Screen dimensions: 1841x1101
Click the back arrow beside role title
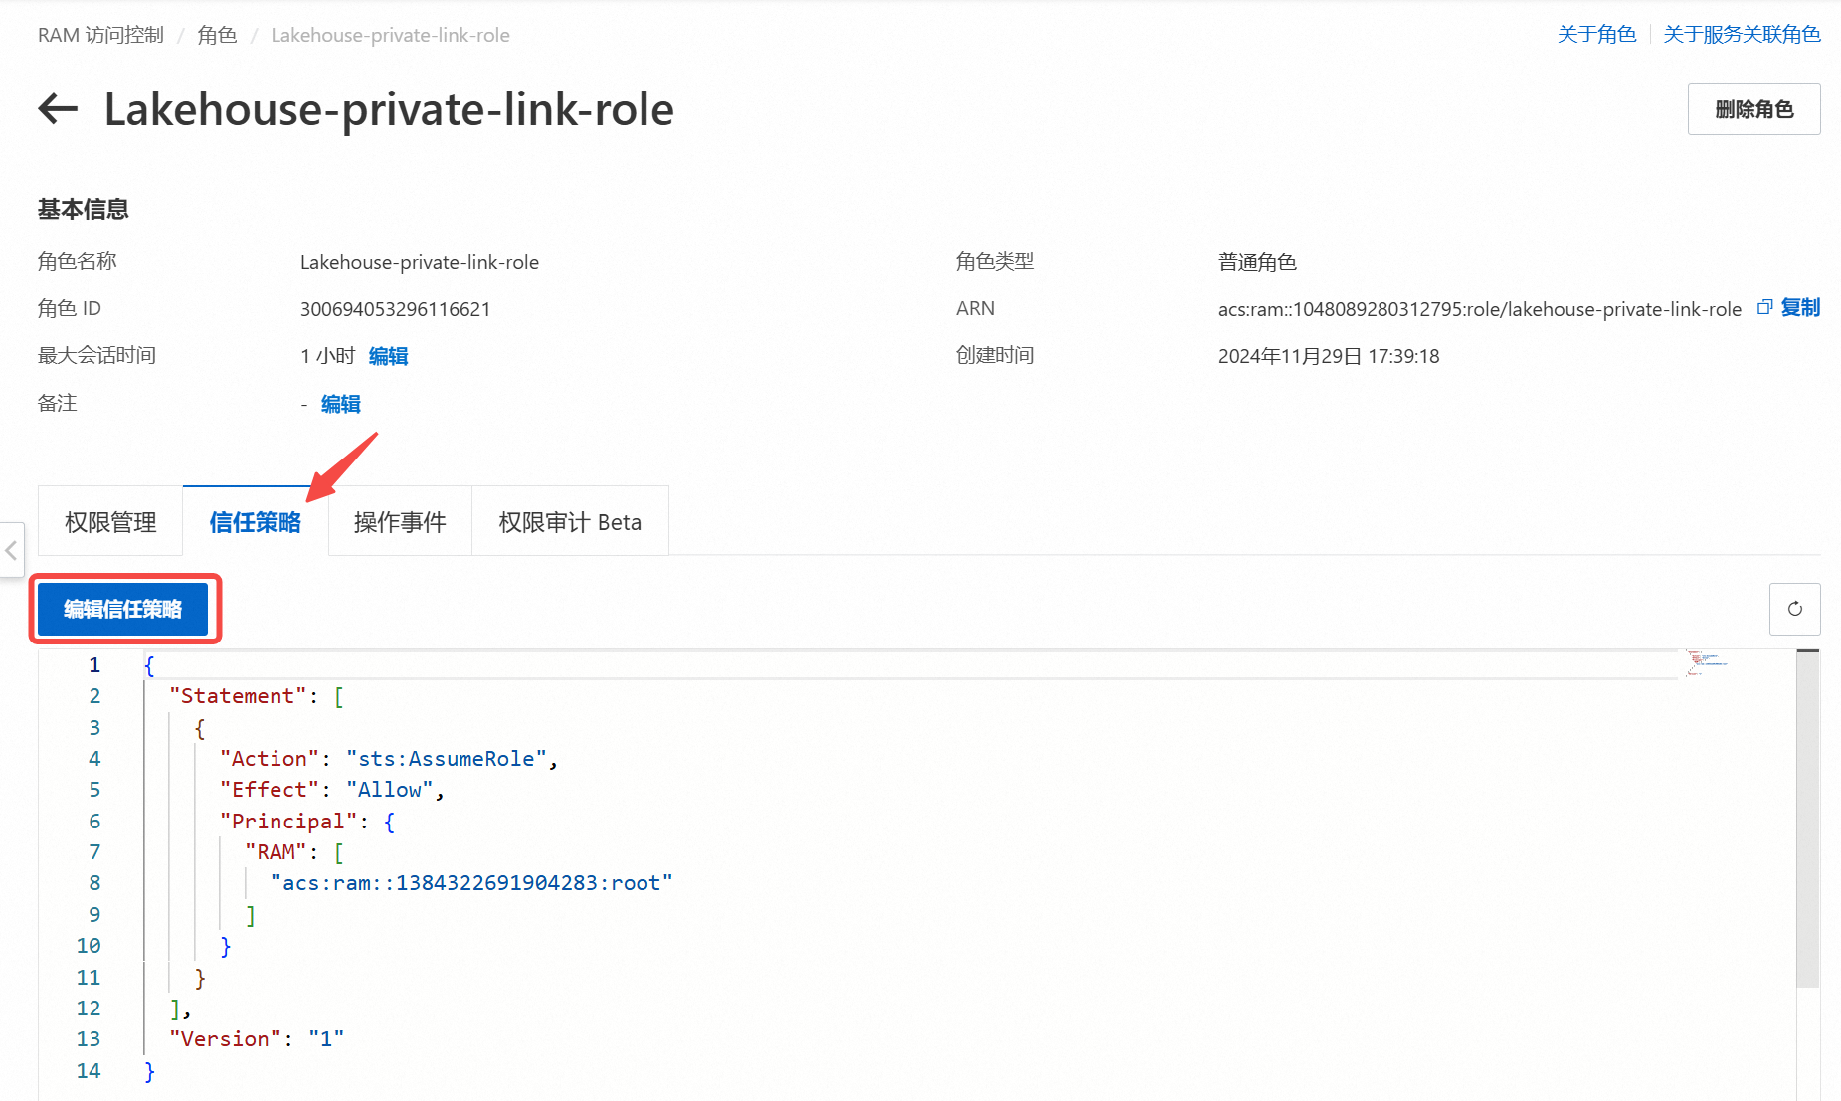58,108
